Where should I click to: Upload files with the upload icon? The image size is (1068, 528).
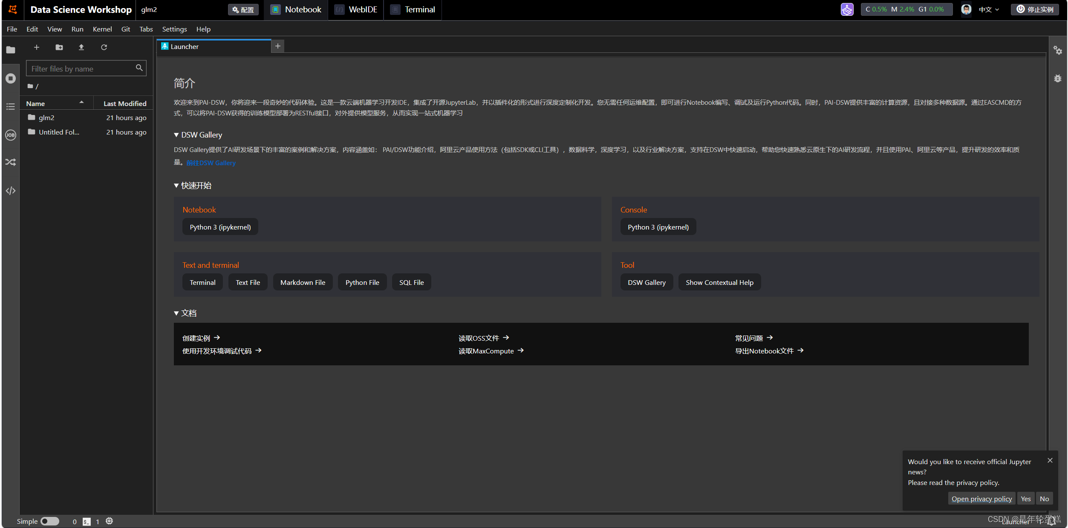pyautogui.click(x=81, y=47)
